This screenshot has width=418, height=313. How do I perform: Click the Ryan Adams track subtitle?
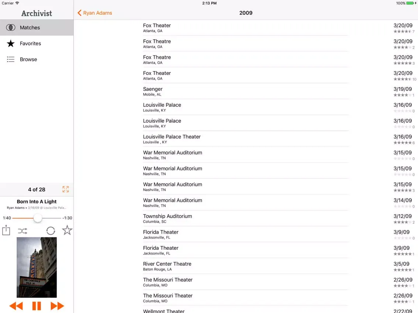pyautogui.click(x=36, y=208)
